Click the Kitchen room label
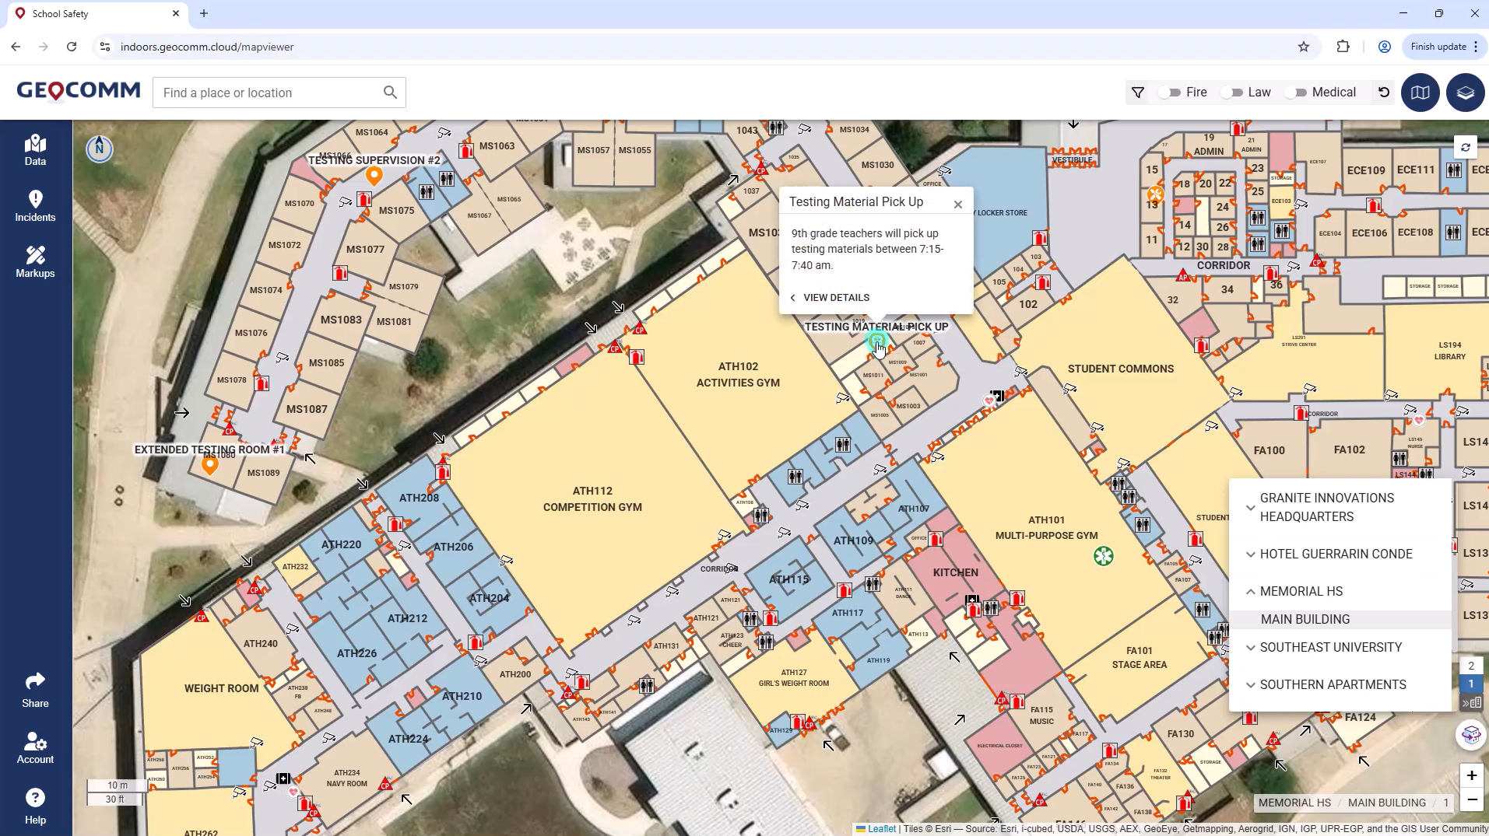 pos(956,572)
